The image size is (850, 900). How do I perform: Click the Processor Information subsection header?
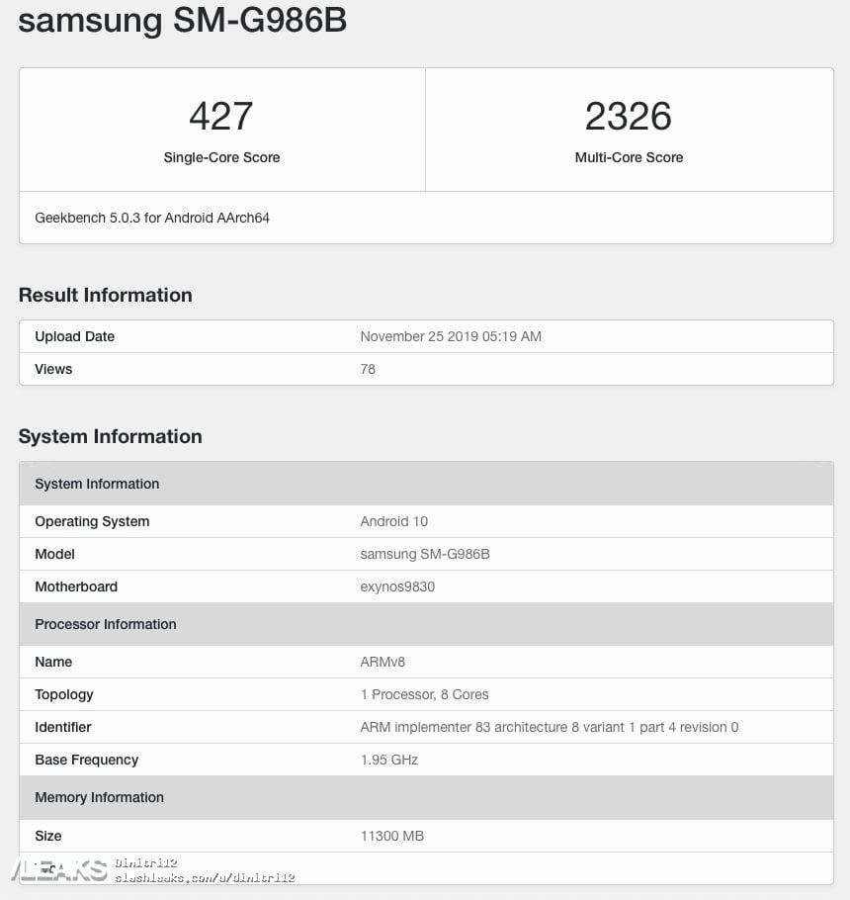(x=106, y=624)
